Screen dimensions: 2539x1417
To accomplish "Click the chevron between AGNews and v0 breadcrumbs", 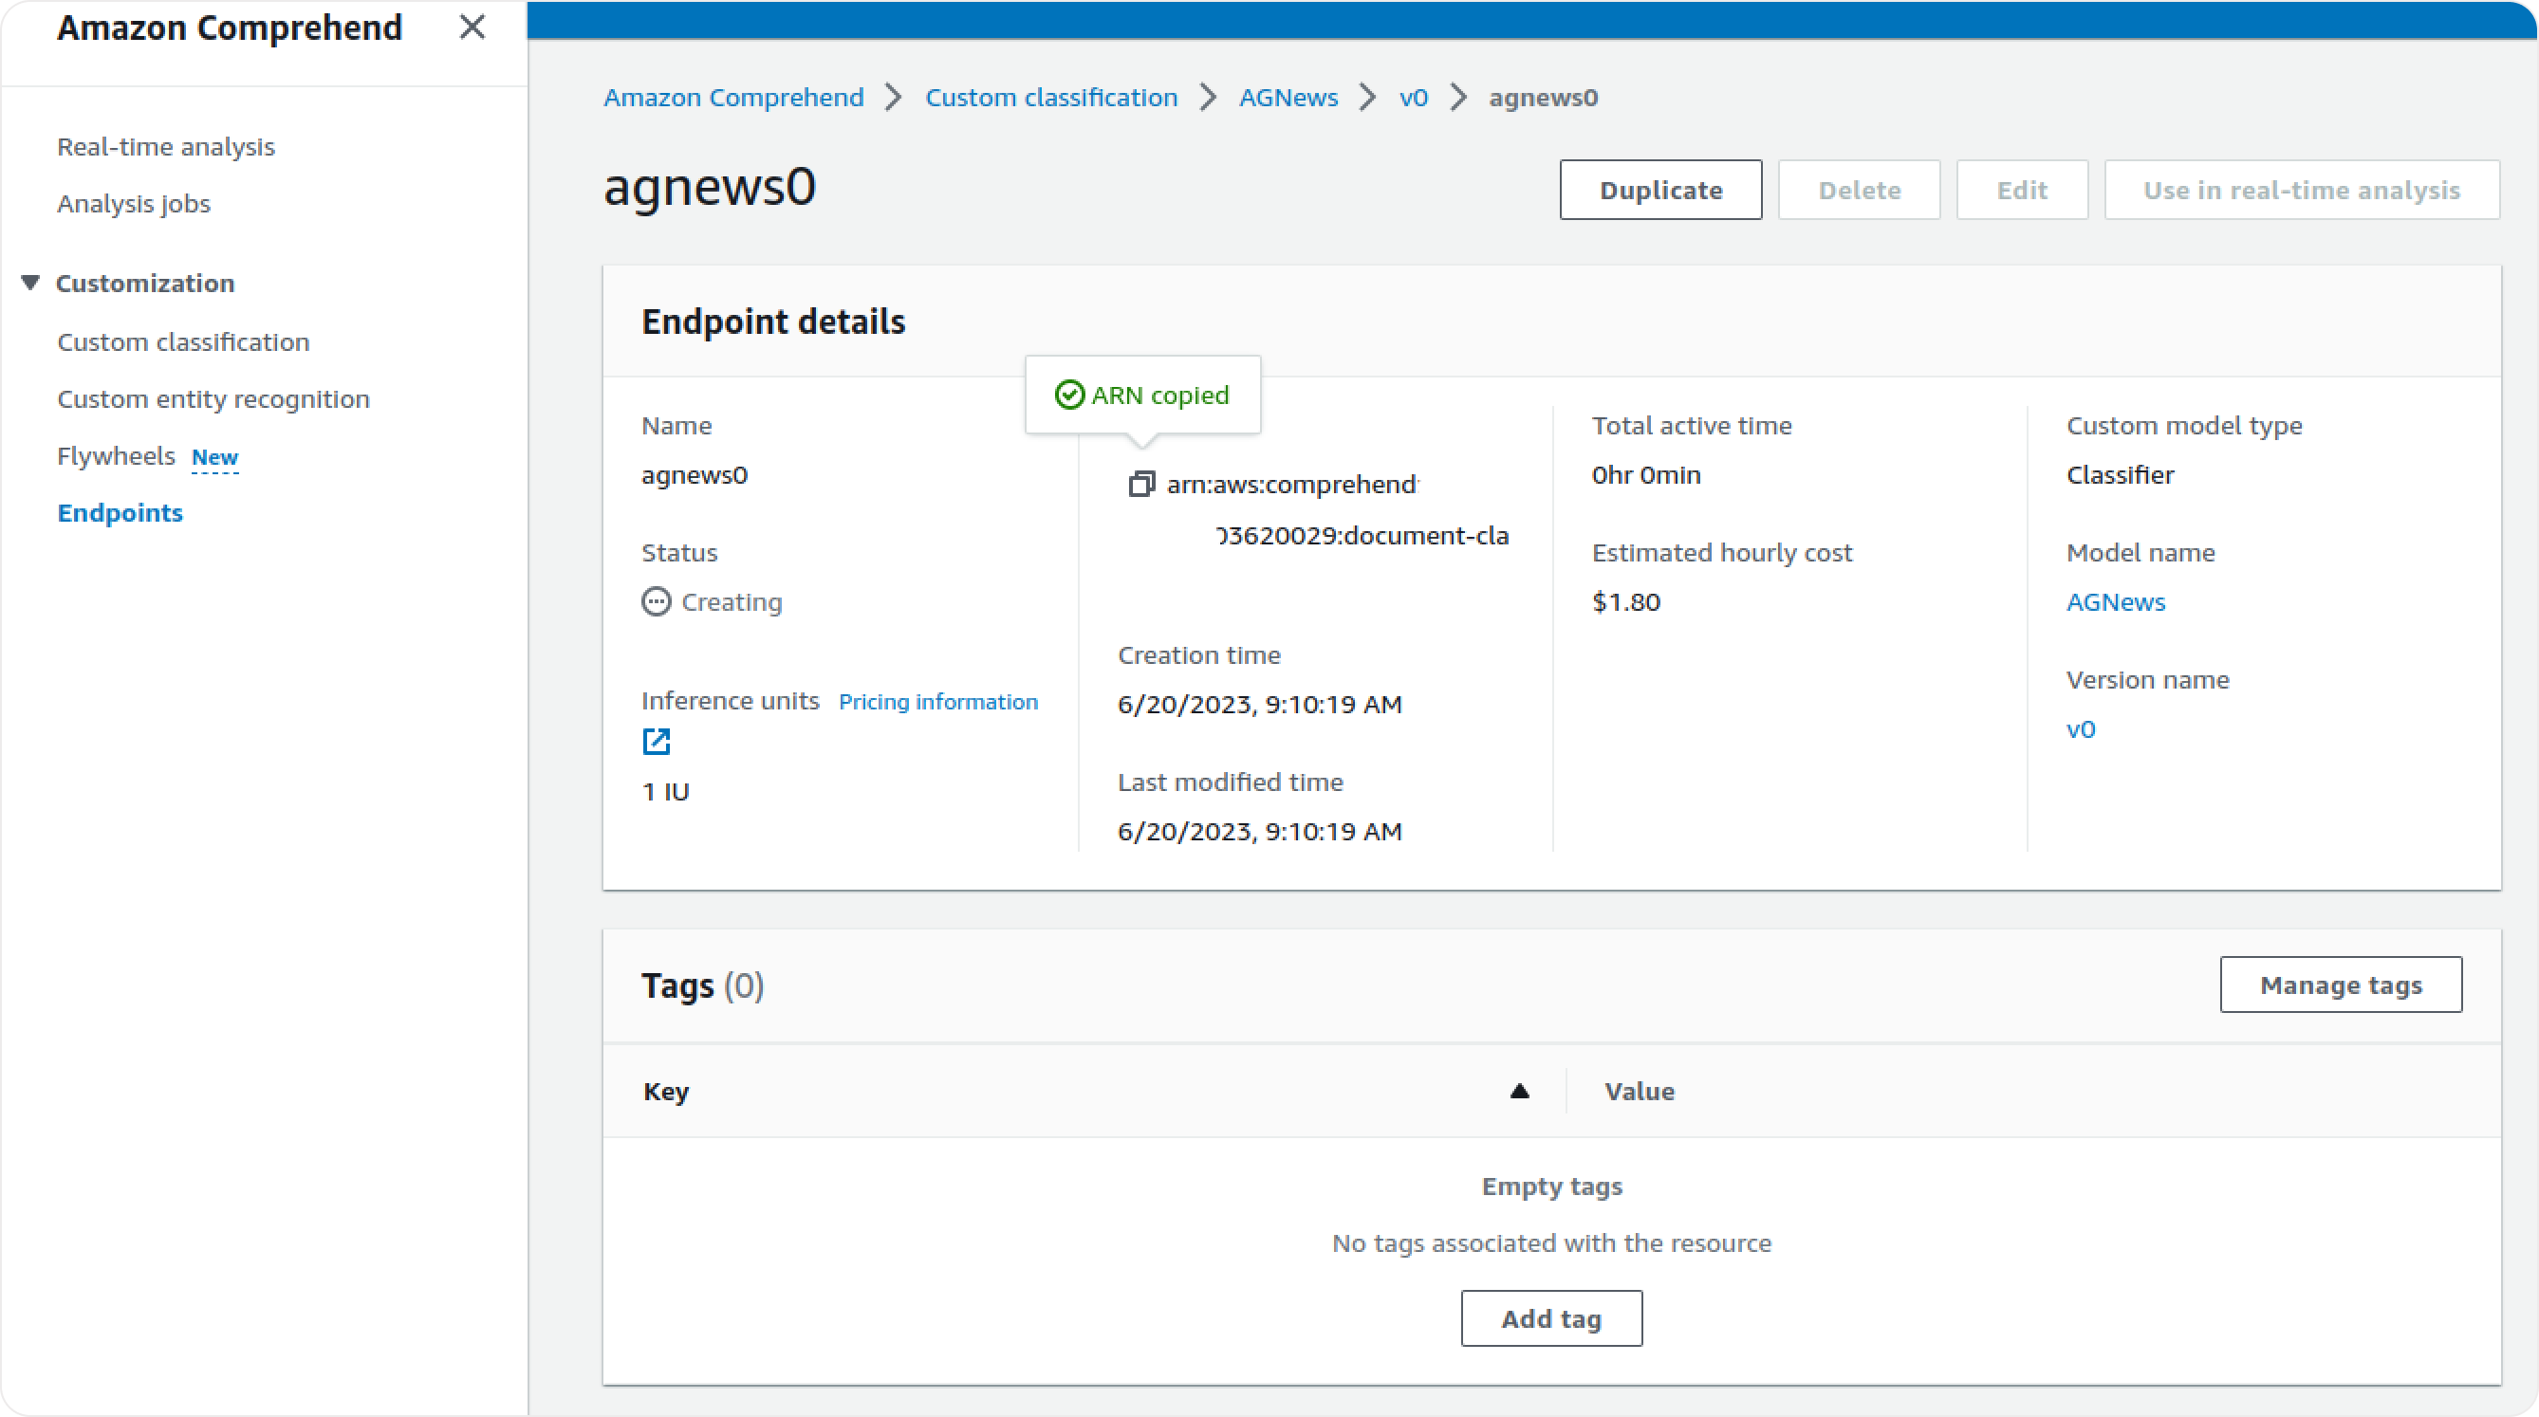I will 1365,98.
